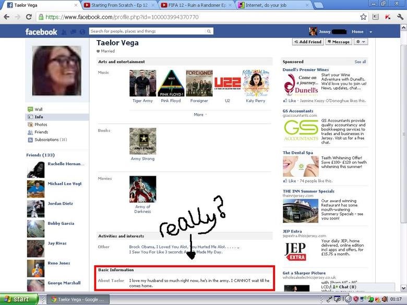
Task: Open the gear options dropdown on profile
Action: click(x=361, y=42)
